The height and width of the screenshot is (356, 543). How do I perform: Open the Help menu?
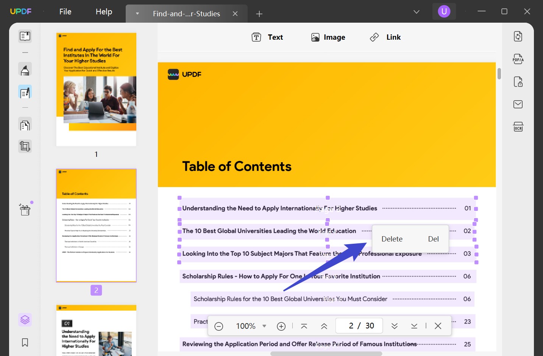(x=104, y=12)
